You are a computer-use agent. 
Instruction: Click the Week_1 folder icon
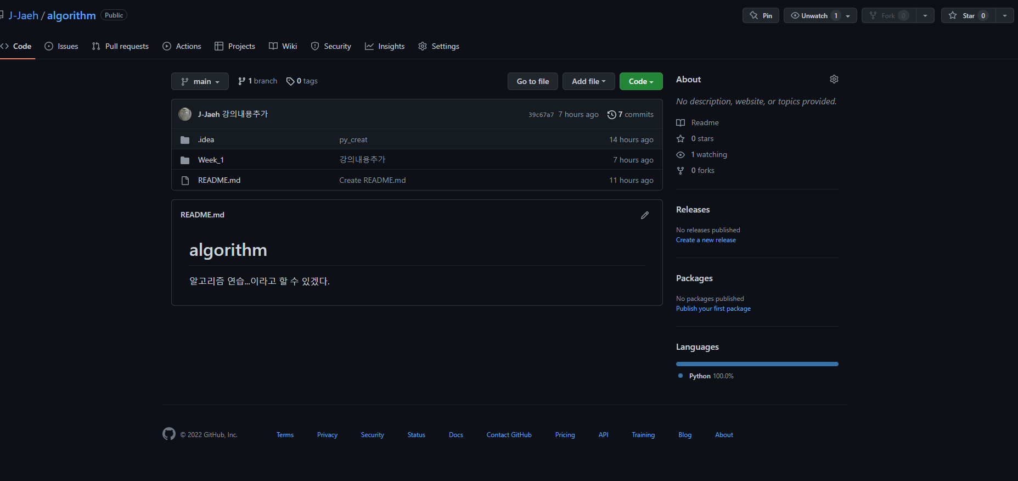tap(185, 160)
